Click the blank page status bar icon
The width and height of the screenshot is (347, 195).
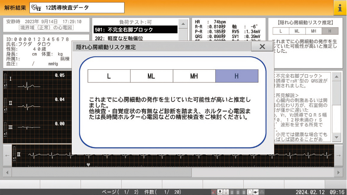(250, 192)
